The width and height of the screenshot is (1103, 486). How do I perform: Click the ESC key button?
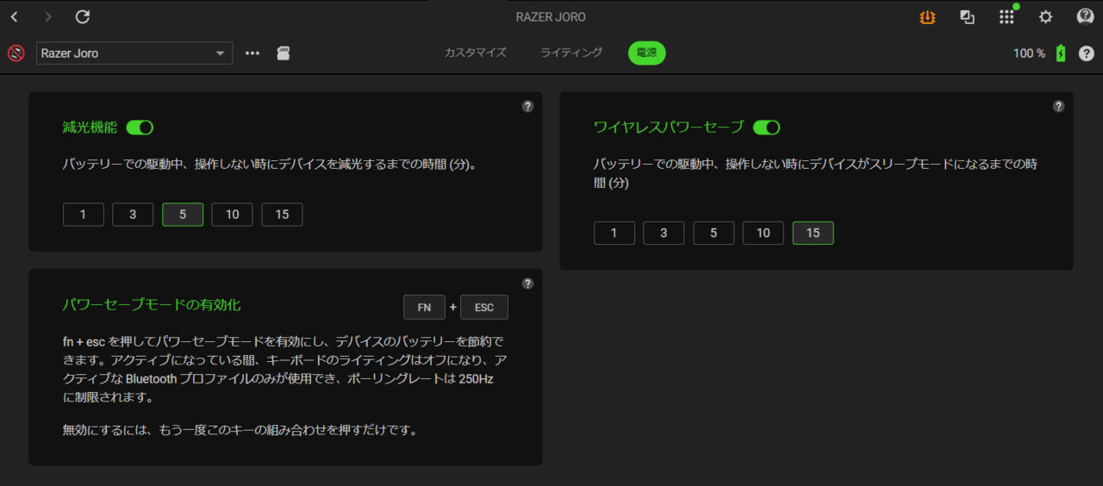tap(484, 308)
